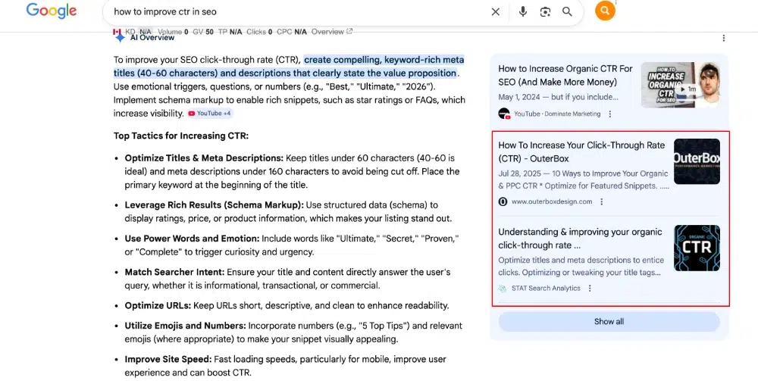Screen dimensions: 758x381
Task: Click the STAT Search Analytics source label
Action: (546, 289)
